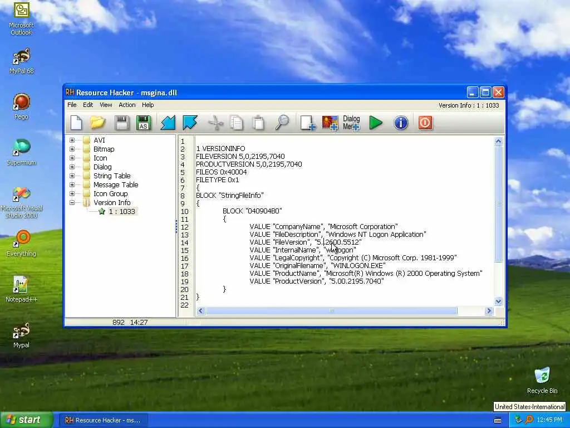Save the file with the gray floppy icon
Image resolution: width=570 pixels, height=428 pixels.
[121, 123]
